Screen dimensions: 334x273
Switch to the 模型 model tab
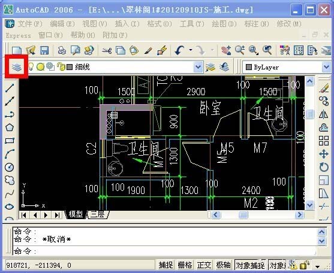pyautogui.click(x=76, y=214)
